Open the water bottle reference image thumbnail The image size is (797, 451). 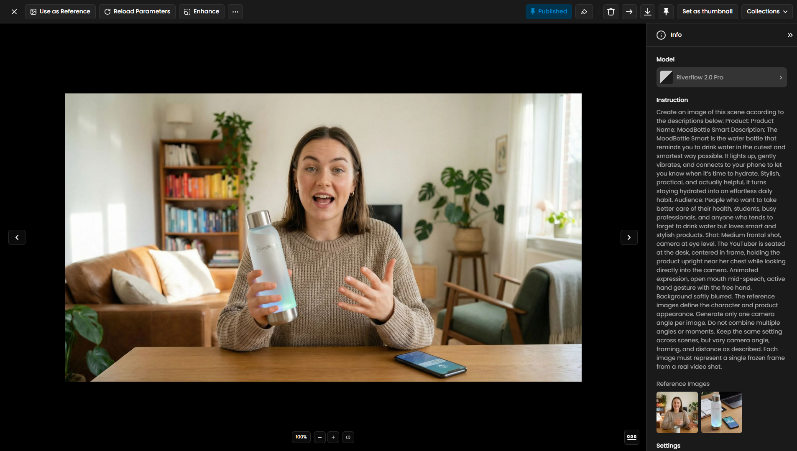721,412
